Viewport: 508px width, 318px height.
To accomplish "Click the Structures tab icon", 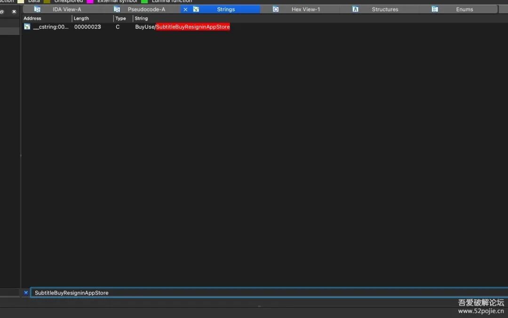I will tap(356, 9).
